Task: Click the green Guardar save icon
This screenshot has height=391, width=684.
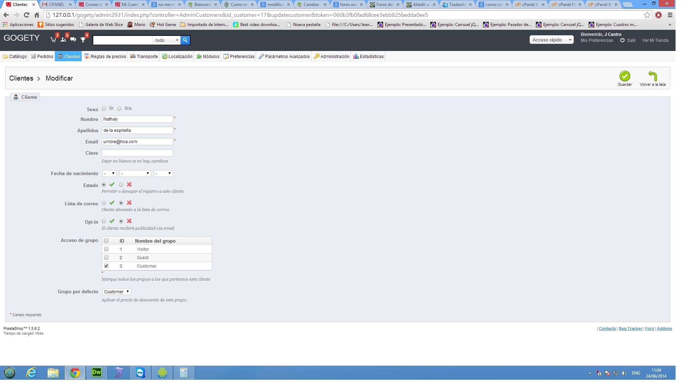Action: [x=625, y=76]
